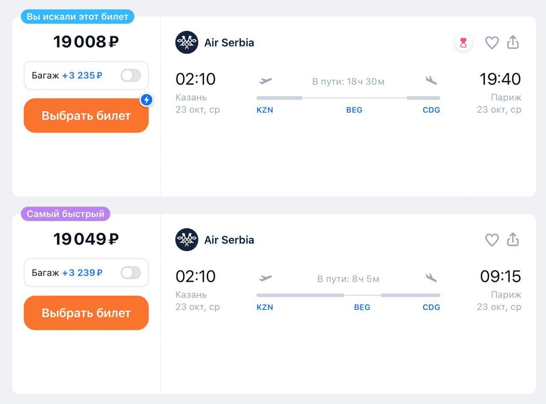Share the 19 008 ₽ ticket
The image size is (546, 404).
point(513,42)
